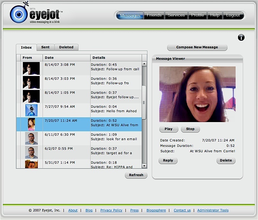Select the robot avatar message from 7/27/07
The image size is (258, 220).
click(31, 110)
